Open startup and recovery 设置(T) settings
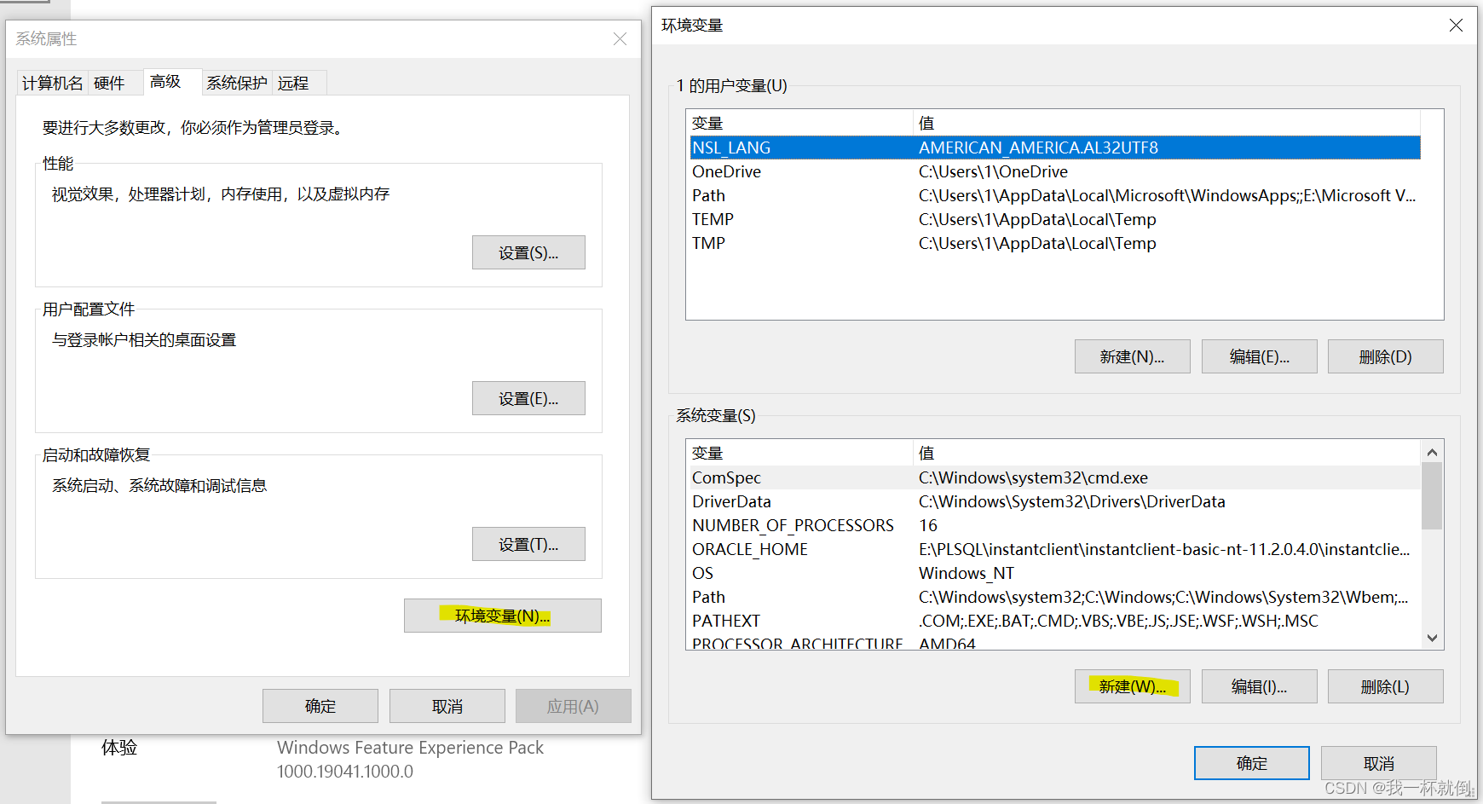Image resolution: width=1483 pixels, height=804 pixels. (x=528, y=543)
